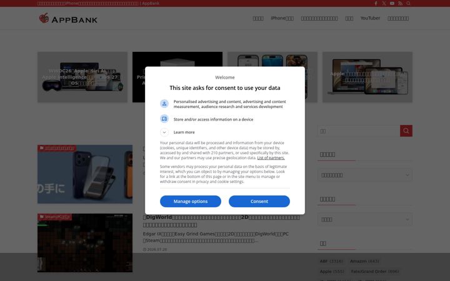
Task: Click the Steam category tag on thumbnail
Action: (x=54, y=217)
